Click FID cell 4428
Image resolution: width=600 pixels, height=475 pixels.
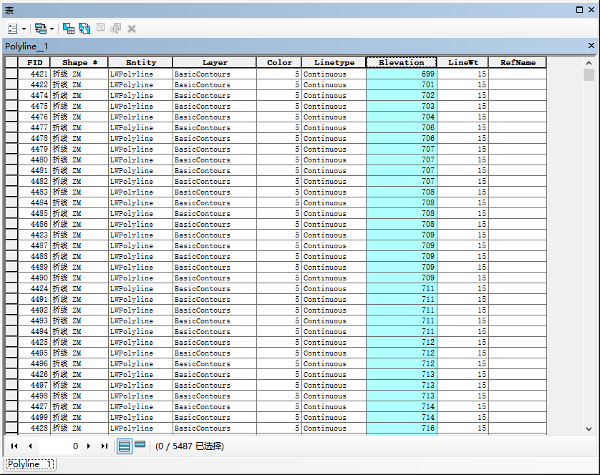pyautogui.click(x=34, y=428)
